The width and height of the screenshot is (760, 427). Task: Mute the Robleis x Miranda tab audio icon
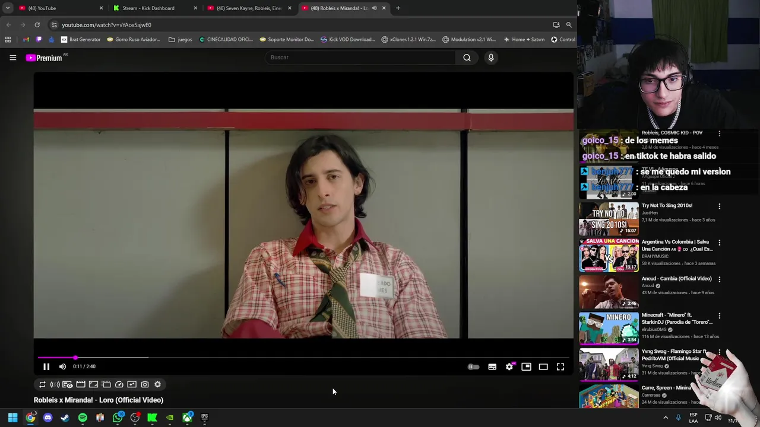coord(374,8)
